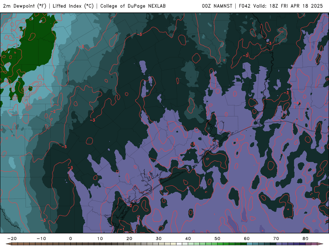Click the '-10' color bar label

pyautogui.click(x=41, y=239)
